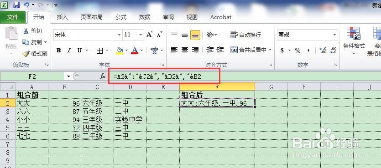Click the Save icon in quick access toolbar
Viewport: 381px width, 168px height.
[x=16, y=5]
